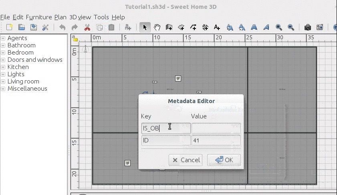Unlock base plan via padlock icon
The width and height of the screenshot is (337, 195).
(75, 39)
